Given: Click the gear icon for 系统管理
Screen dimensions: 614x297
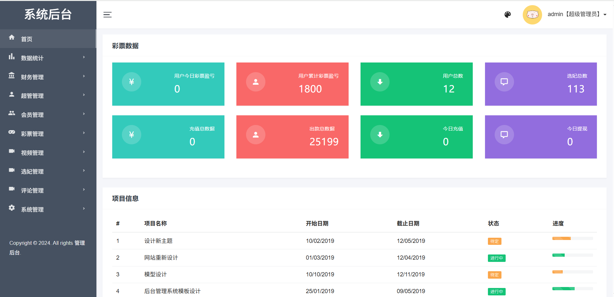Looking at the screenshot, I should point(12,208).
